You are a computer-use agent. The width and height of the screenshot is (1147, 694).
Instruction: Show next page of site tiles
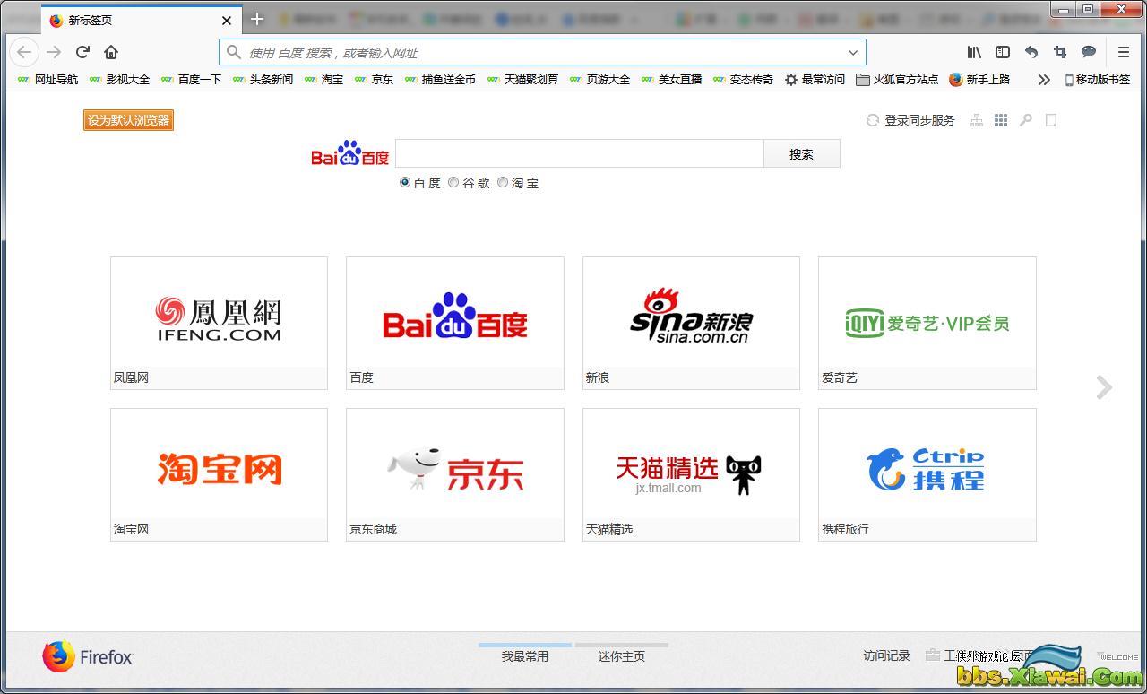(x=1104, y=387)
